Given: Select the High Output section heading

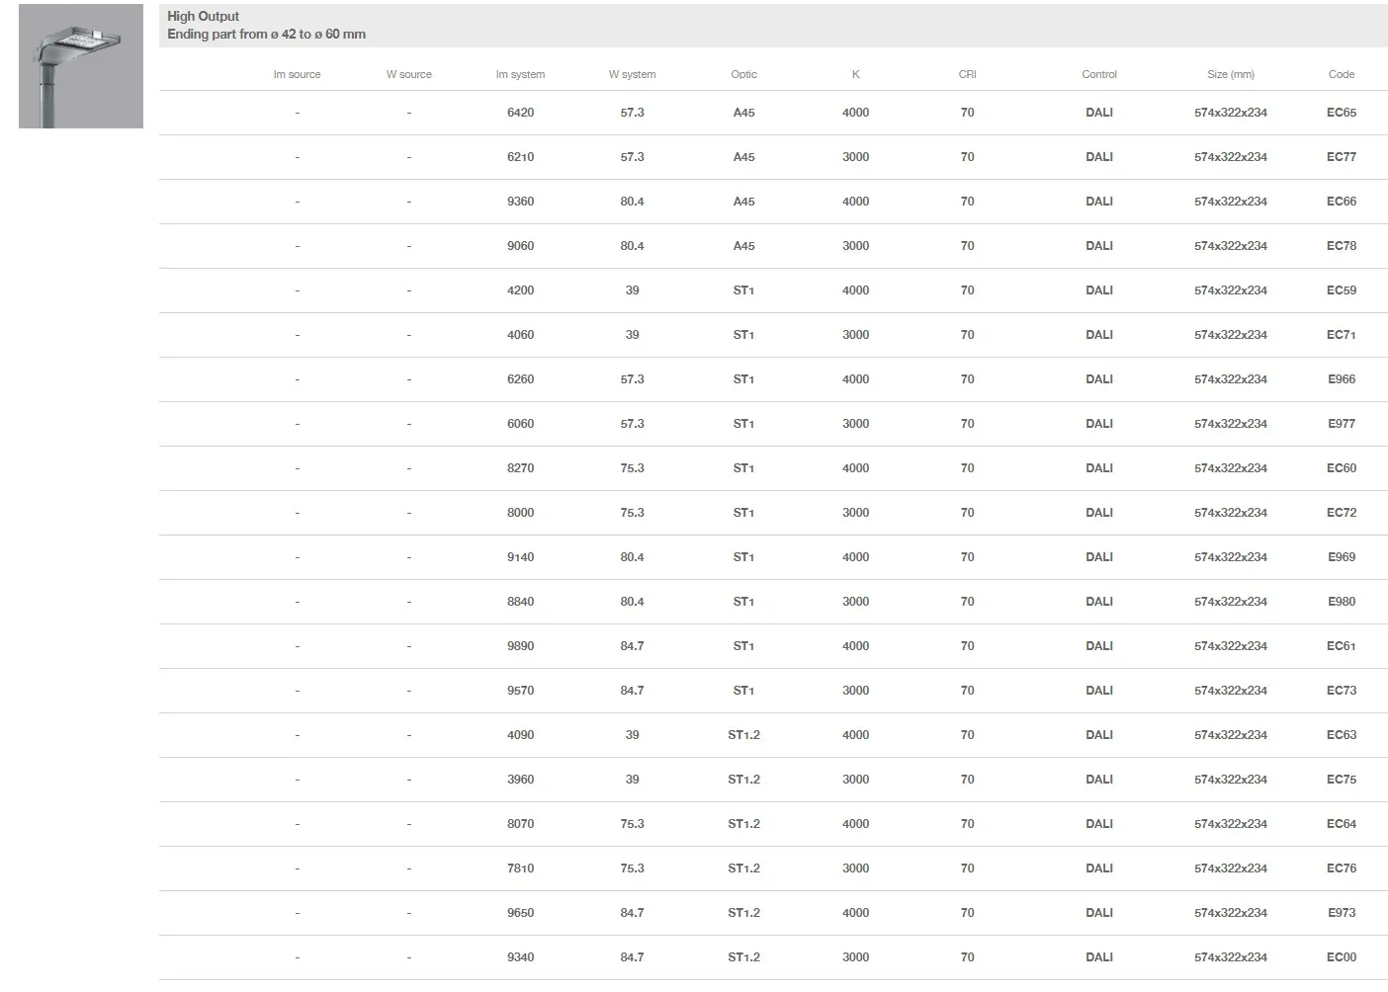Looking at the screenshot, I should coord(203,16).
